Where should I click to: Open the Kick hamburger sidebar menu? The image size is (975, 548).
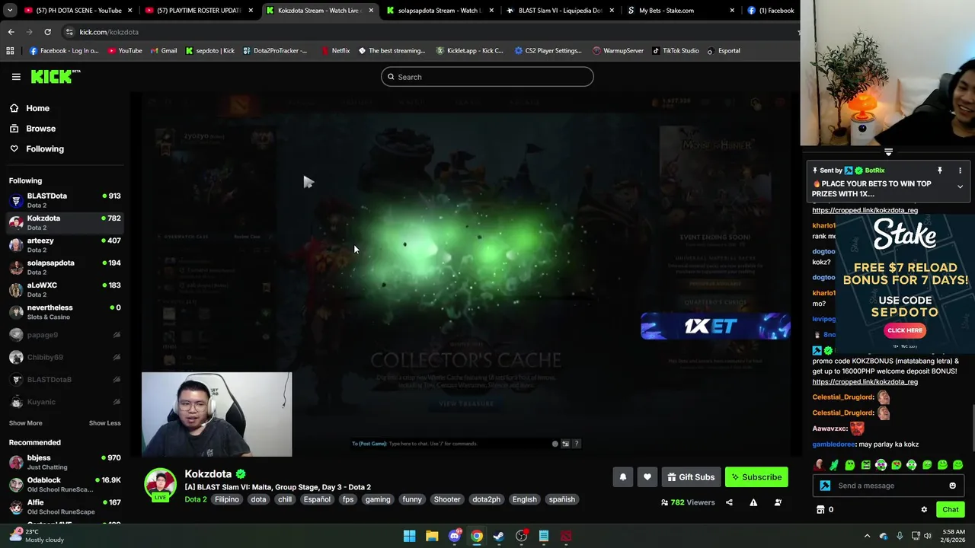16,77
